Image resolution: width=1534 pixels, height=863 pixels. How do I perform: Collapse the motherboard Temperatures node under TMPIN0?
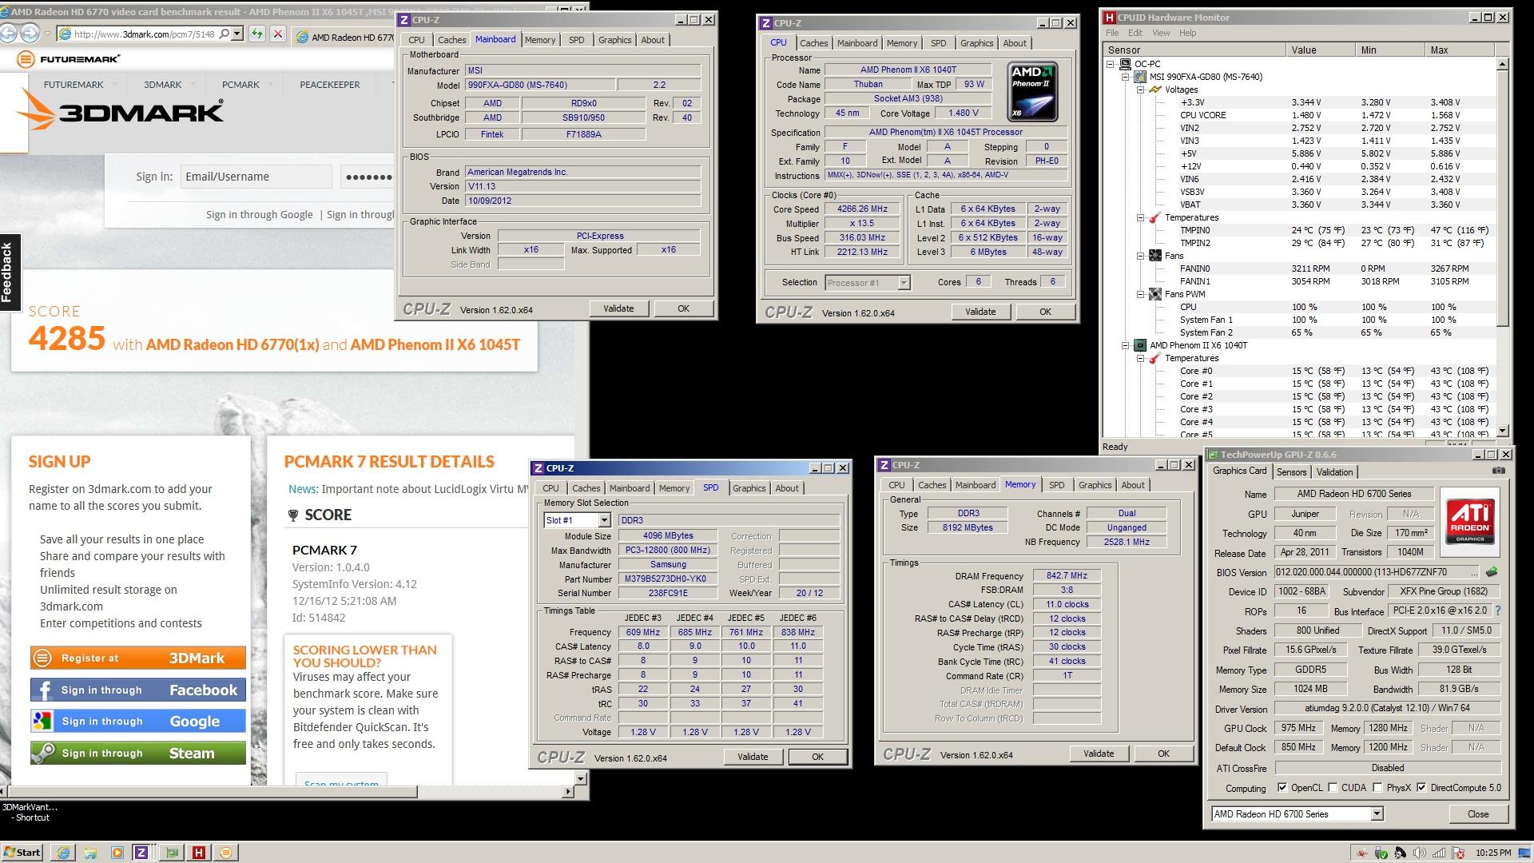(1140, 217)
